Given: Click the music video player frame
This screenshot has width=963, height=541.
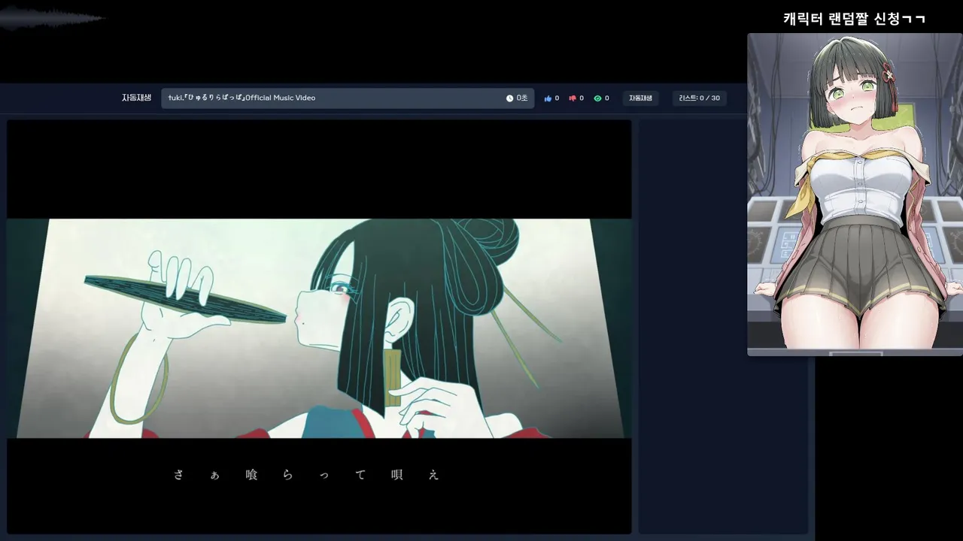Looking at the screenshot, I should tap(319, 327).
